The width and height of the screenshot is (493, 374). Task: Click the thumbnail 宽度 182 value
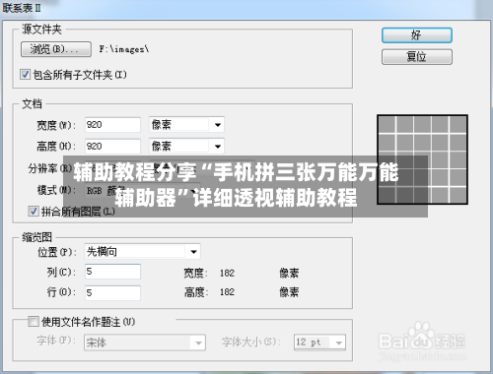pyautogui.click(x=227, y=273)
